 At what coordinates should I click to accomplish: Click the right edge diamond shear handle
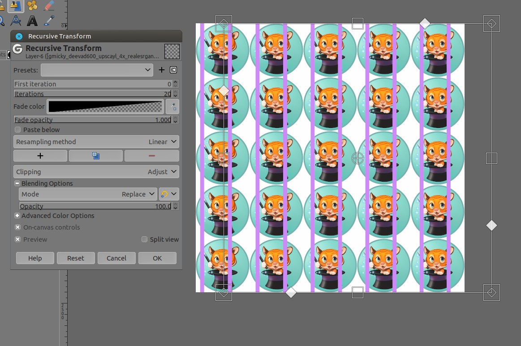[491, 226]
